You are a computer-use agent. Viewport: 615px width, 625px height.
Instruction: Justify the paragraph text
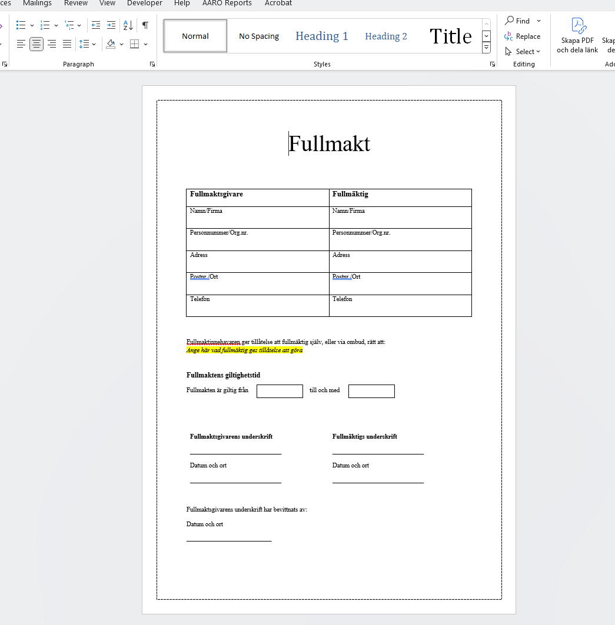tap(67, 44)
